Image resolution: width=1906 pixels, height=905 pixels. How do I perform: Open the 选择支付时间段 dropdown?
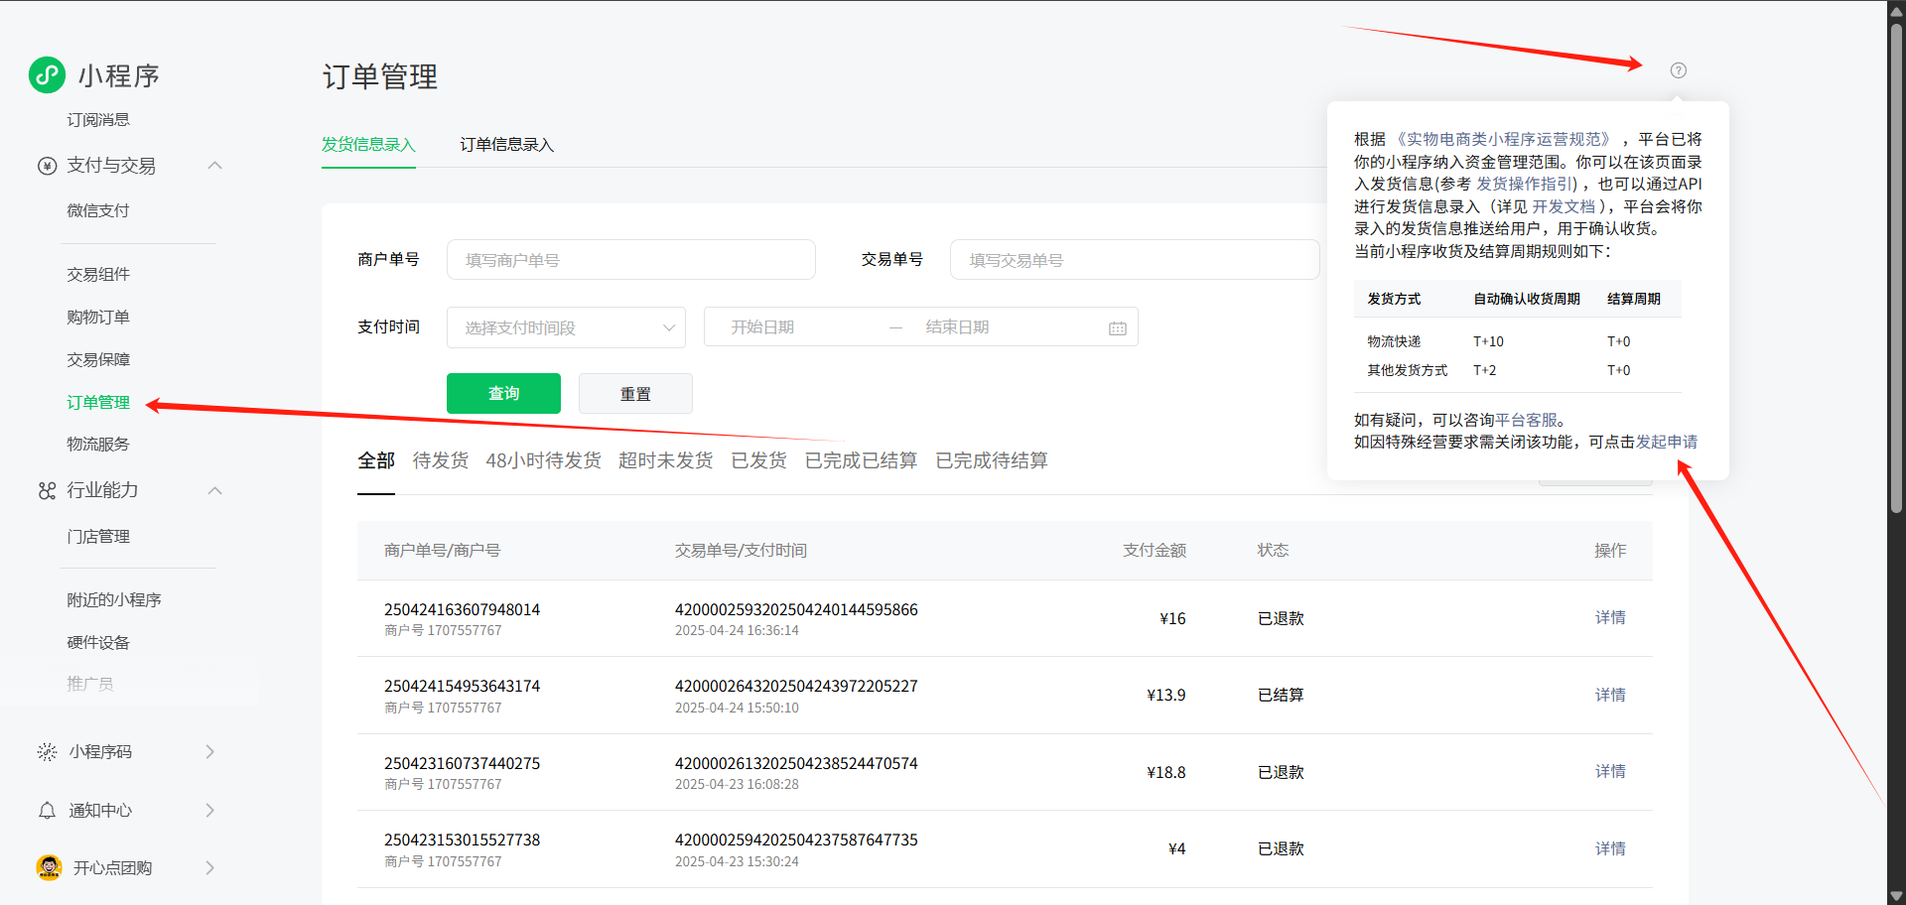tap(566, 327)
